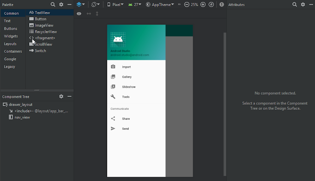
Task: Zoom out the design preview
Action: pos(187,5)
